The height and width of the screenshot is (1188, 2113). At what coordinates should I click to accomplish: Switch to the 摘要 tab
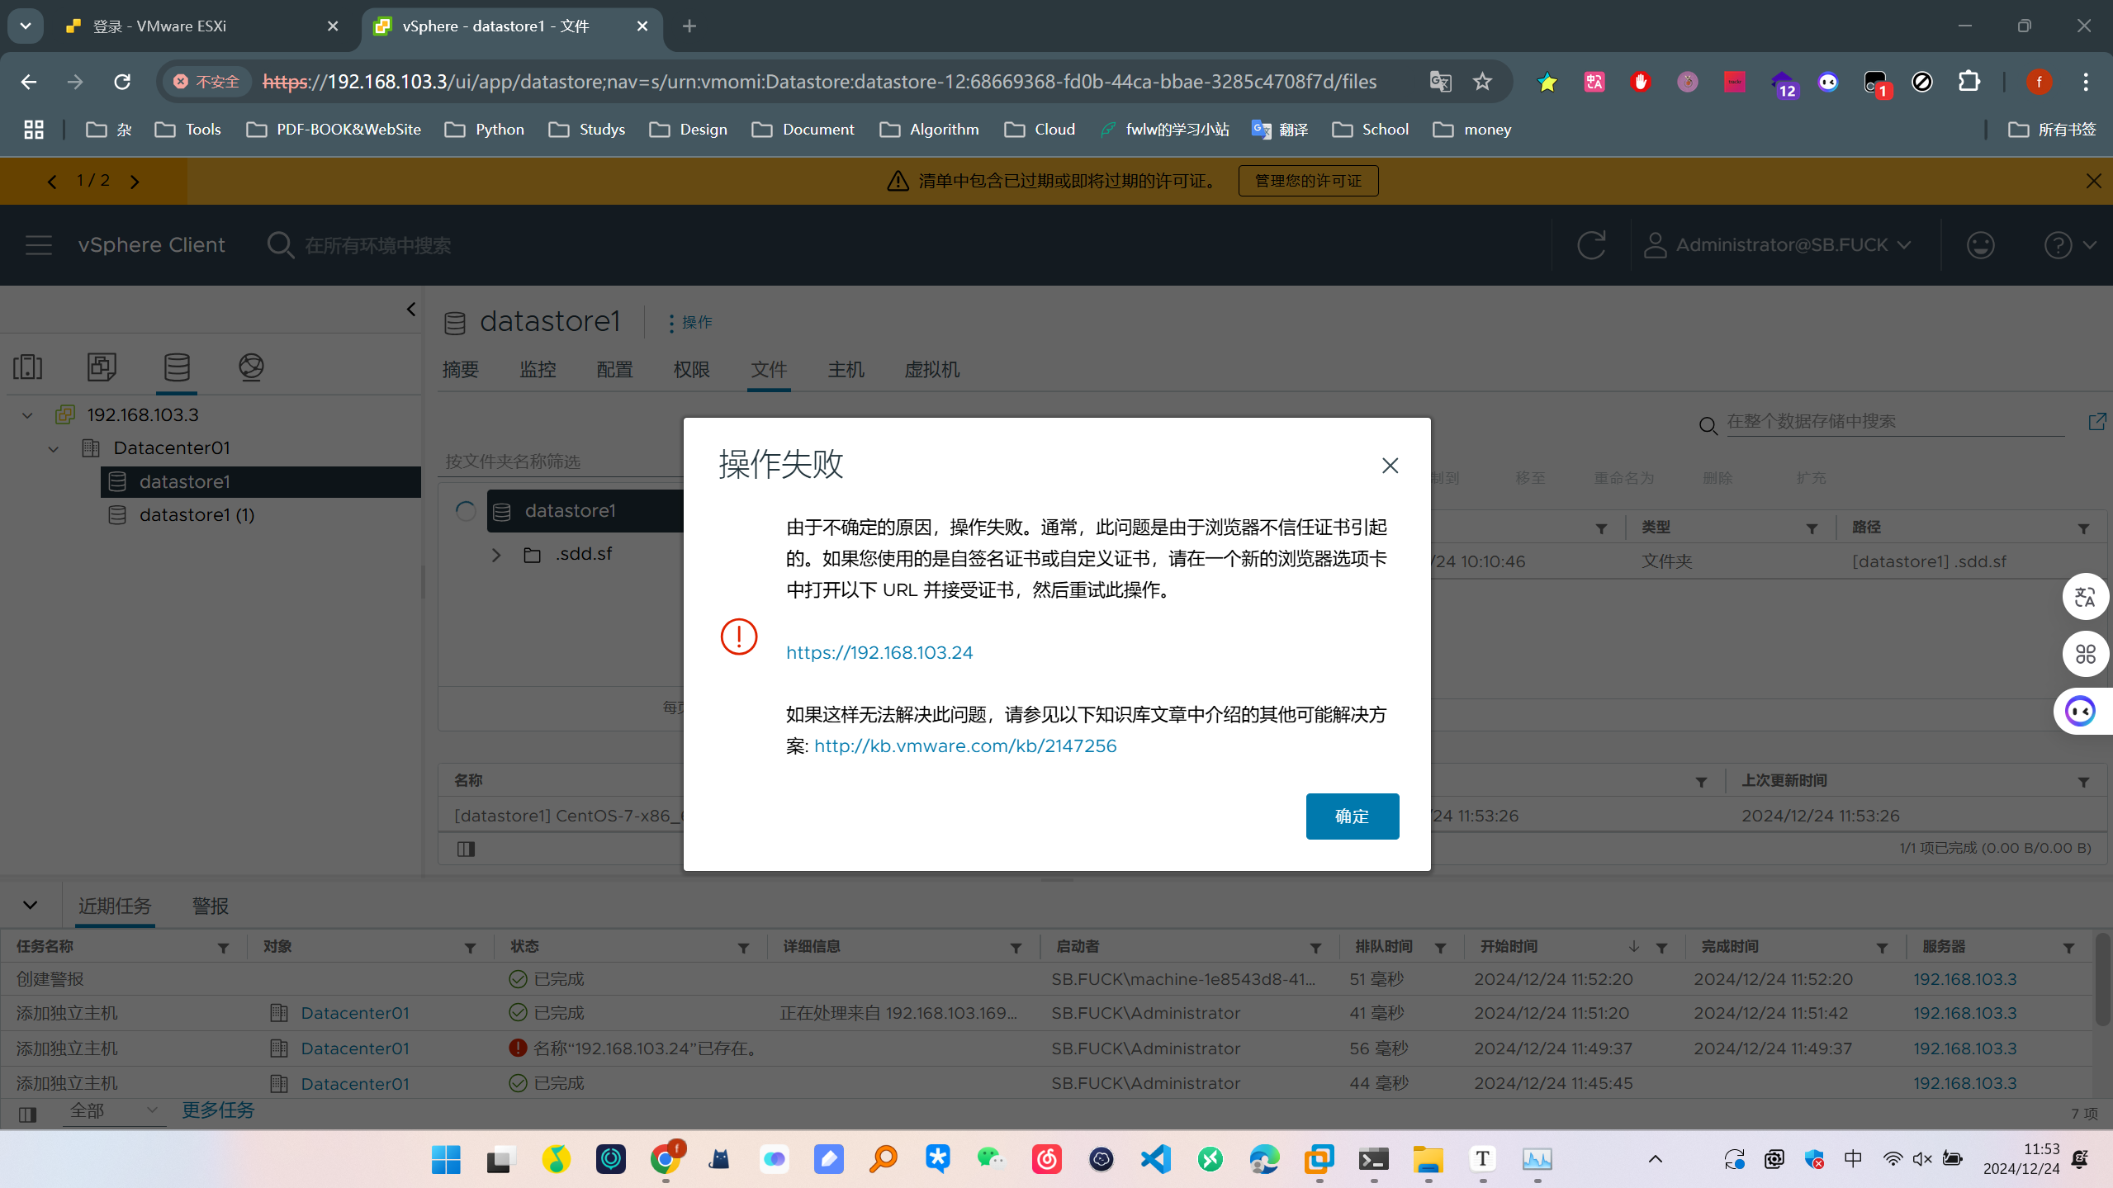(460, 370)
